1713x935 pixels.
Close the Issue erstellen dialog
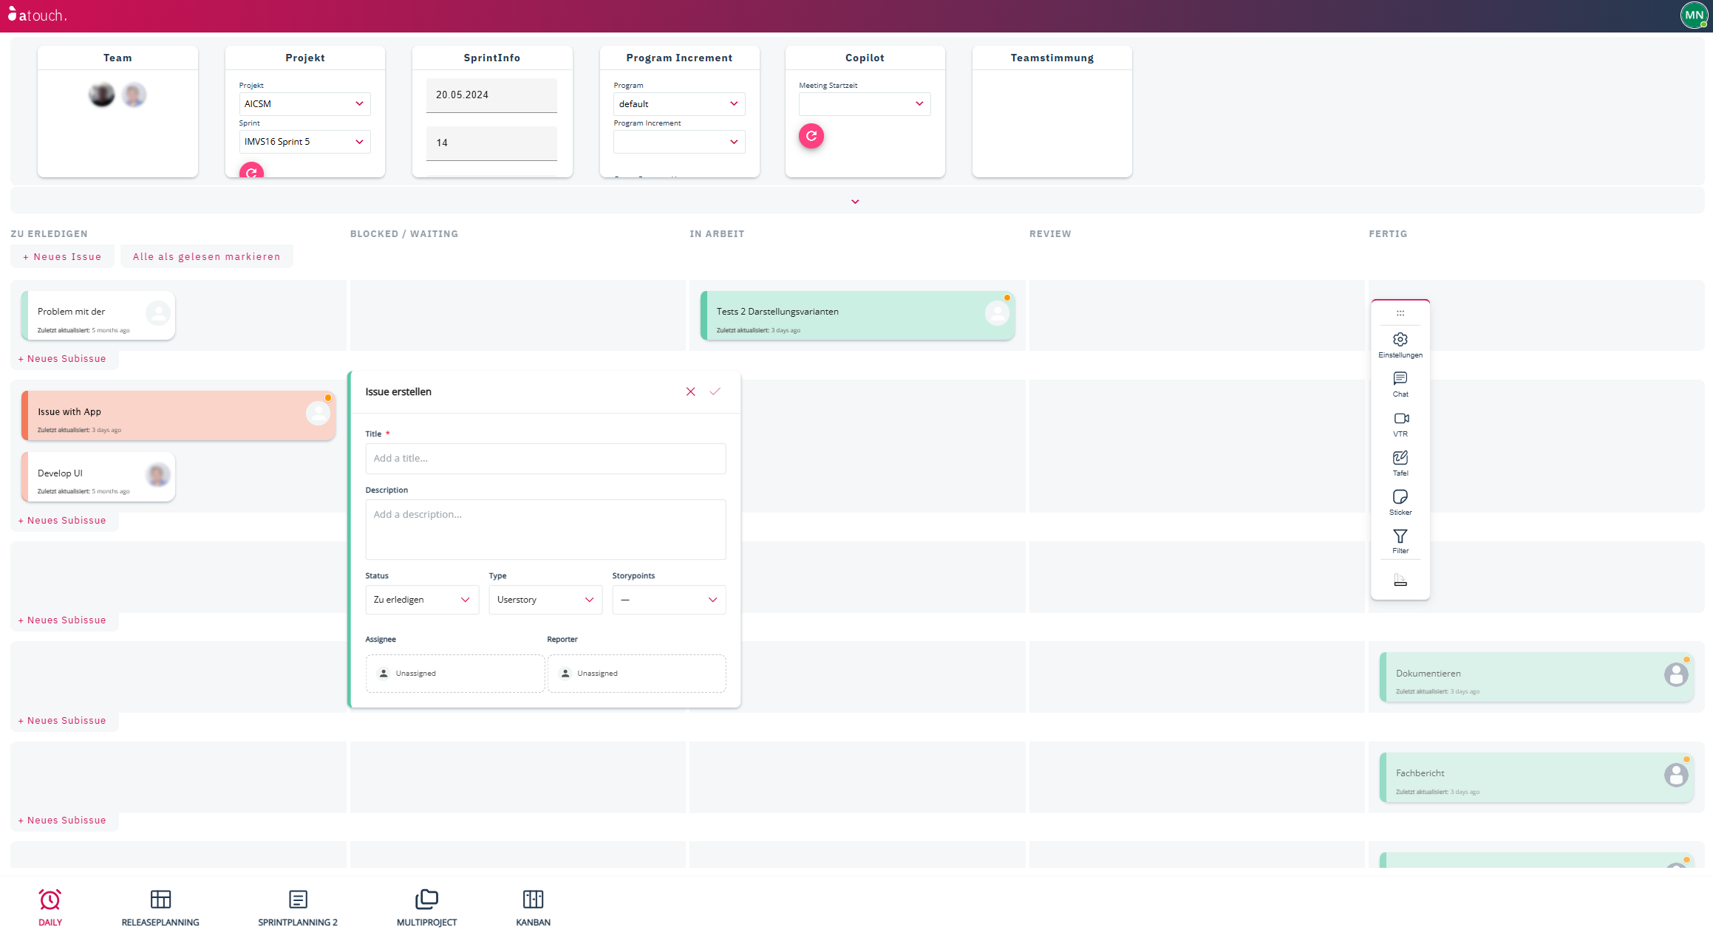click(x=690, y=391)
